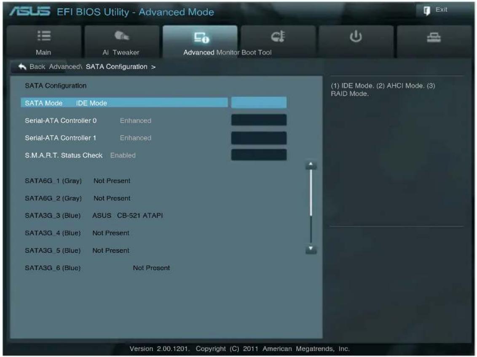Click the Monitor tab thermometer icon
Image resolution: width=477 pixels, height=357 pixels.
coord(278,36)
